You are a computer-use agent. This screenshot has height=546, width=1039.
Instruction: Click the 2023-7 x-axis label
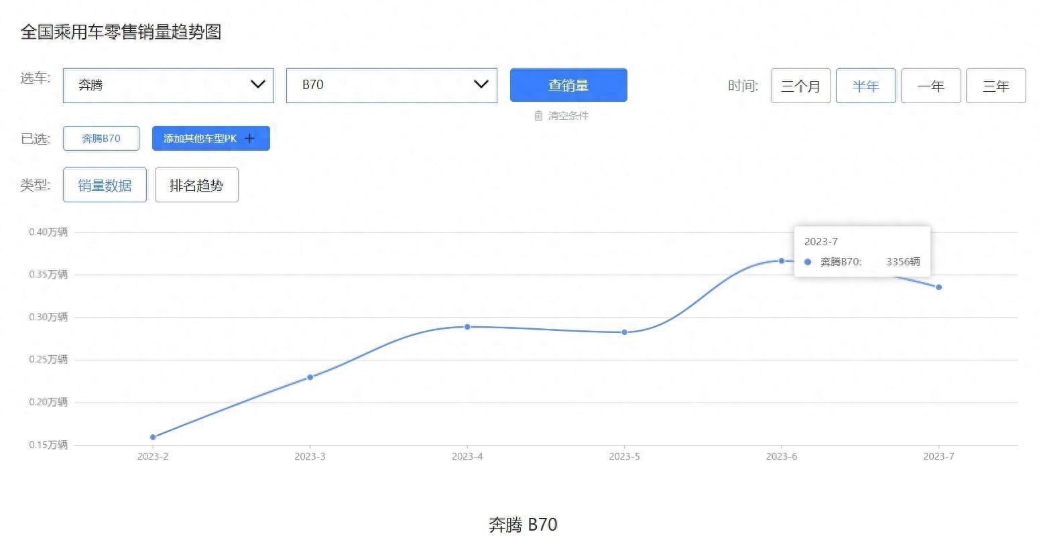pyautogui.click(x=938, y=456)
